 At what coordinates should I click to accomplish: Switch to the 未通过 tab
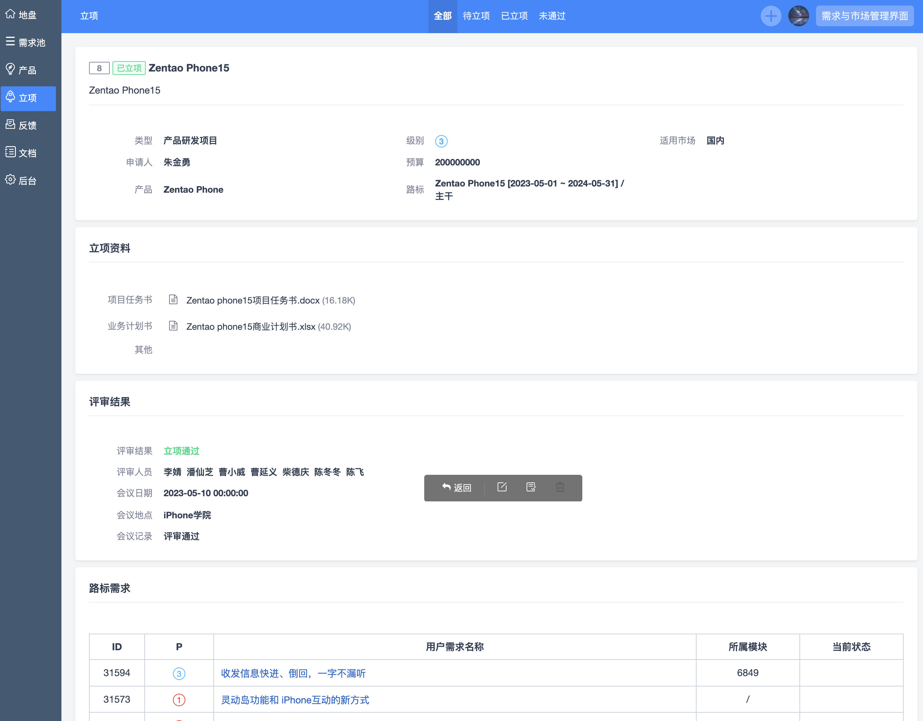pos(552,16)
